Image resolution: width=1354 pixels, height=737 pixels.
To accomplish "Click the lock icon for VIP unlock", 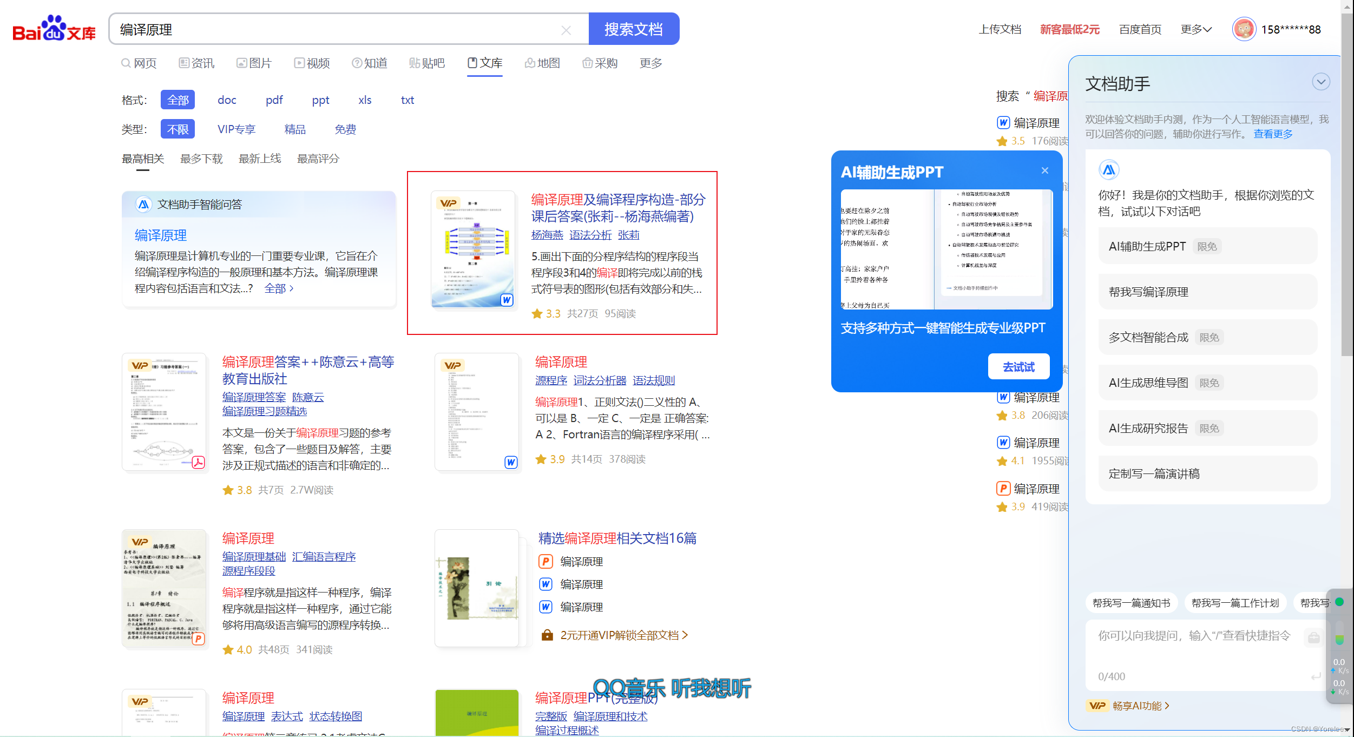I will click(547, 635).
